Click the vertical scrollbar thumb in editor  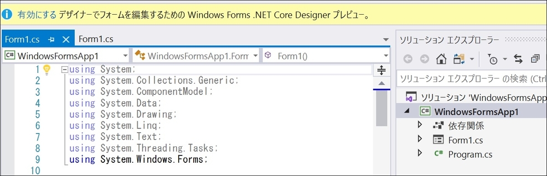click(381, 109)
